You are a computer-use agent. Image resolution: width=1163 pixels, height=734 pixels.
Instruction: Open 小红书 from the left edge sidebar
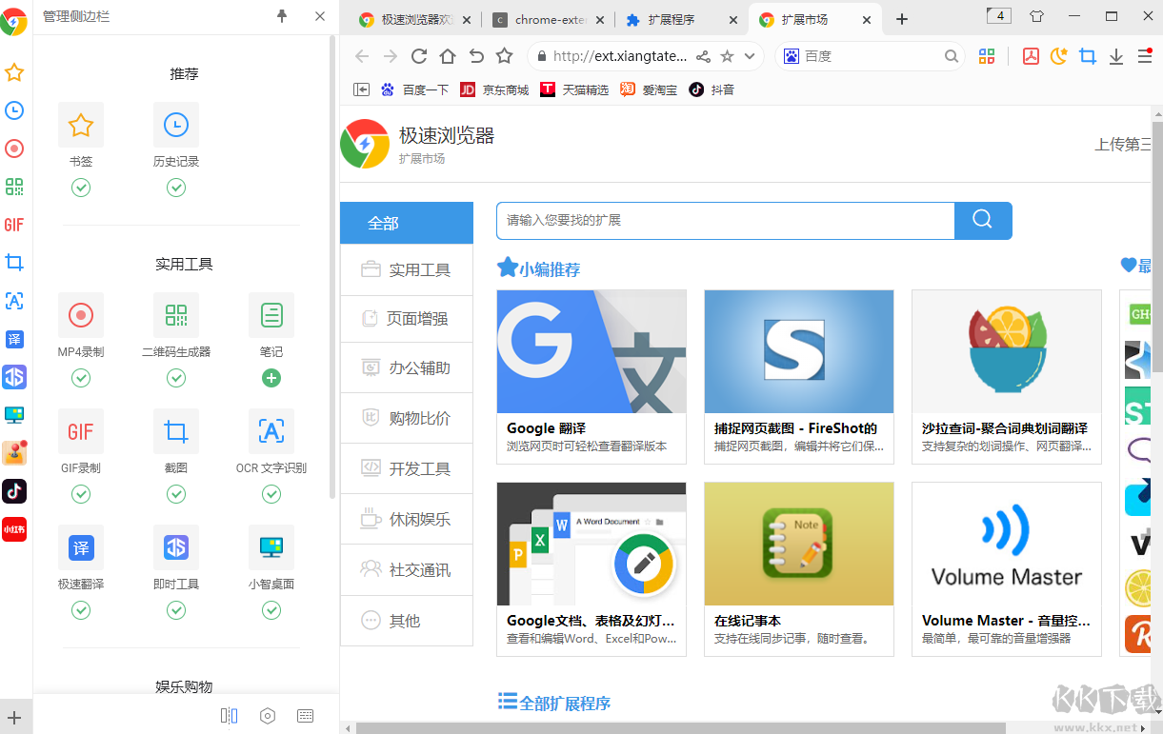[x=14, y=529]
